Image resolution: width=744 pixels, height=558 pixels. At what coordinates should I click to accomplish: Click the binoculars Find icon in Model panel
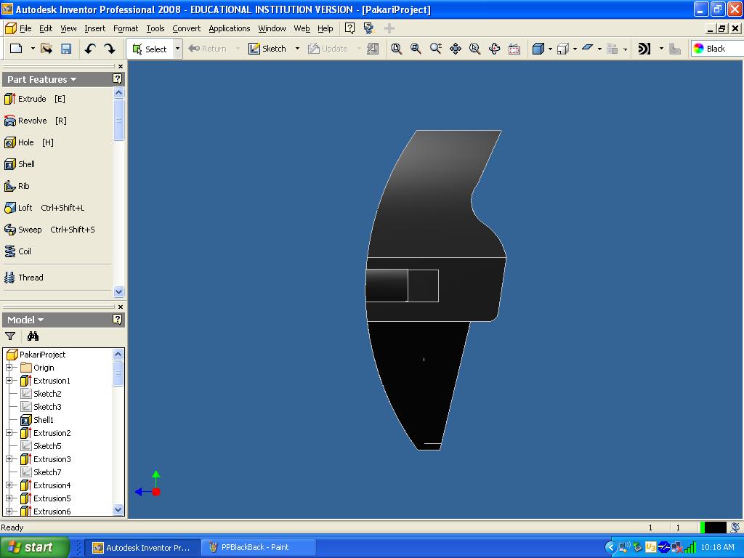(x=33, y=336)
